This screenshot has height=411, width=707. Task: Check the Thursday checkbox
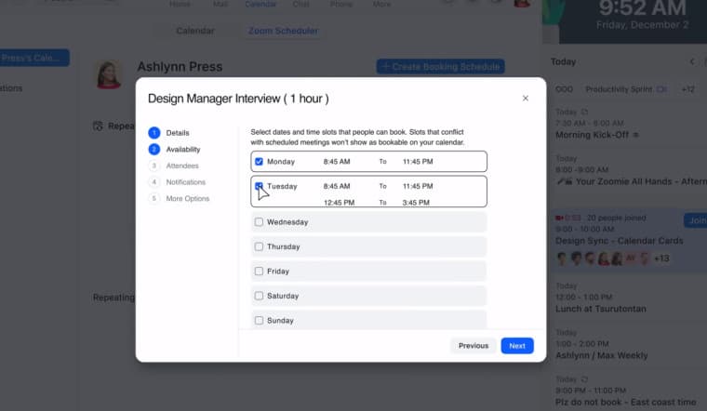click(259, 246)
